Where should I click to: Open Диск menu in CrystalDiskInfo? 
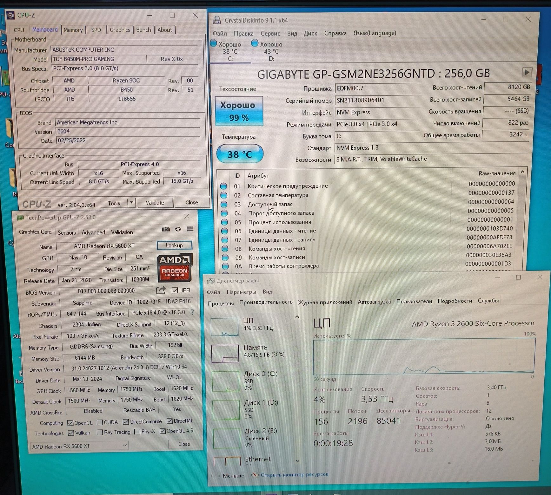tap(310, 33)
